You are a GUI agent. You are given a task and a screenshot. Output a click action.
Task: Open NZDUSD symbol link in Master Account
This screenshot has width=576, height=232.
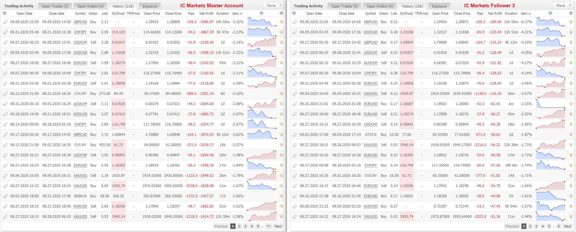(80, 114)
